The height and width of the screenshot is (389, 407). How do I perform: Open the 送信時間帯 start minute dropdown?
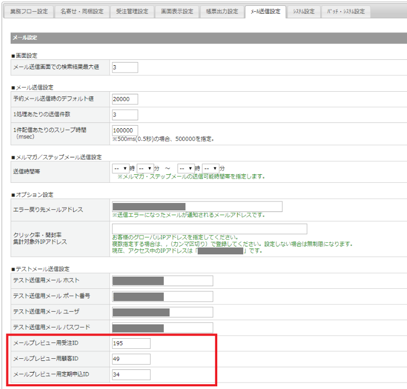click(x=145, y=168)
